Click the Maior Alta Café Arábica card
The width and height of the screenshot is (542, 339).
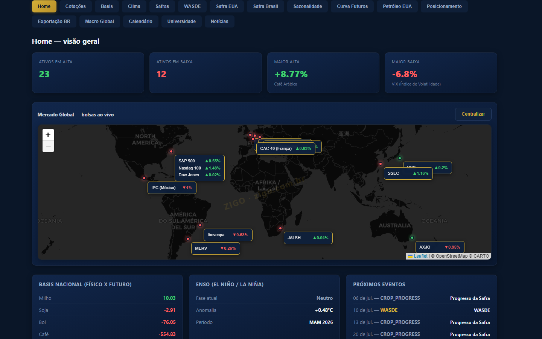click(323, 73)
